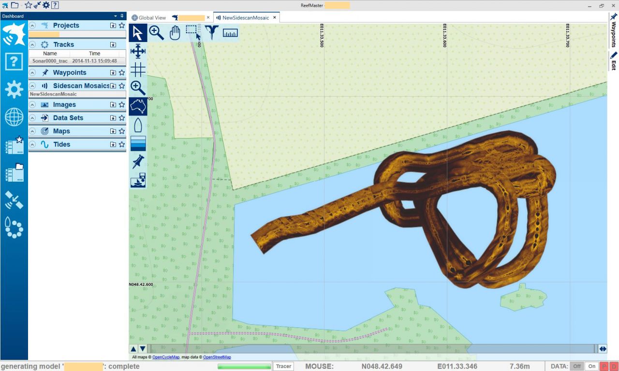Turn data mode On
The height and width of the screenshot is (371, 619).
[591, 366]
